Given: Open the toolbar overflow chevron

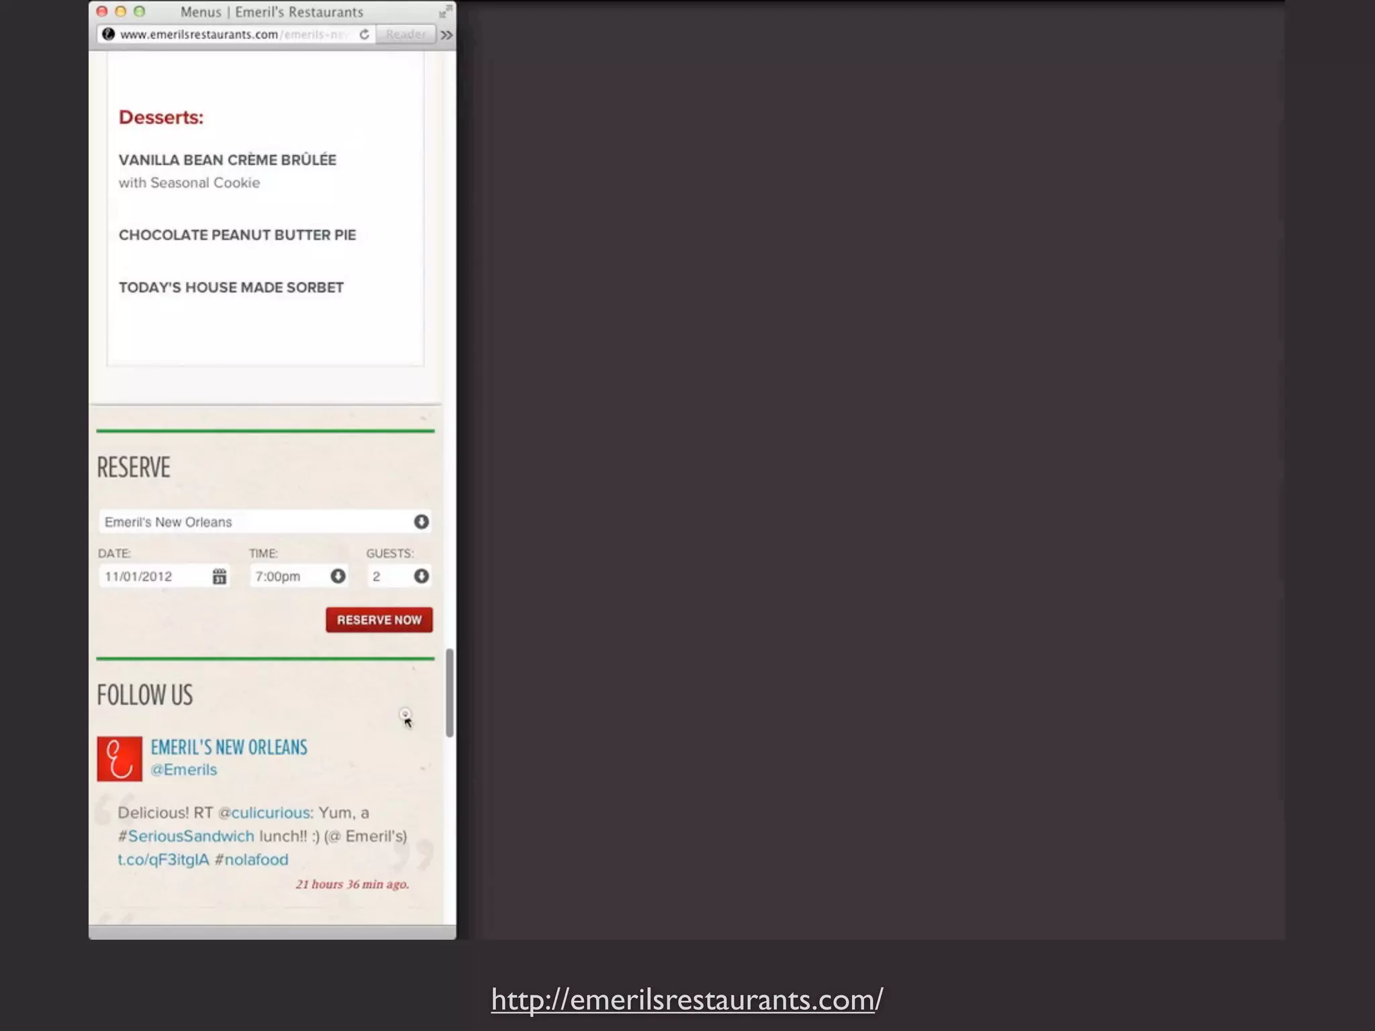Looking at the screenshot, I should point(447,34).
